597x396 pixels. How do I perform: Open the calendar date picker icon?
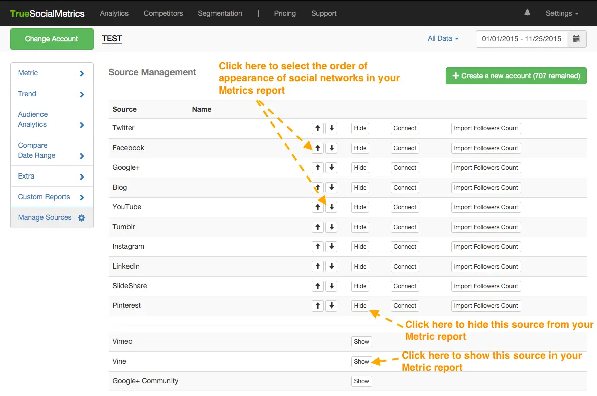(576, 39)
